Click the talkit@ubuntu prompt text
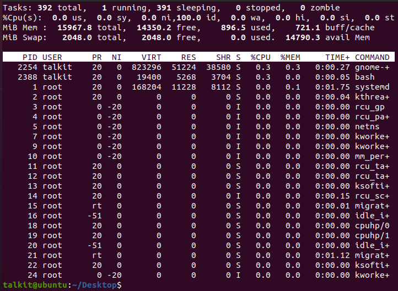398x291 pixels. [x=35, y=285]
